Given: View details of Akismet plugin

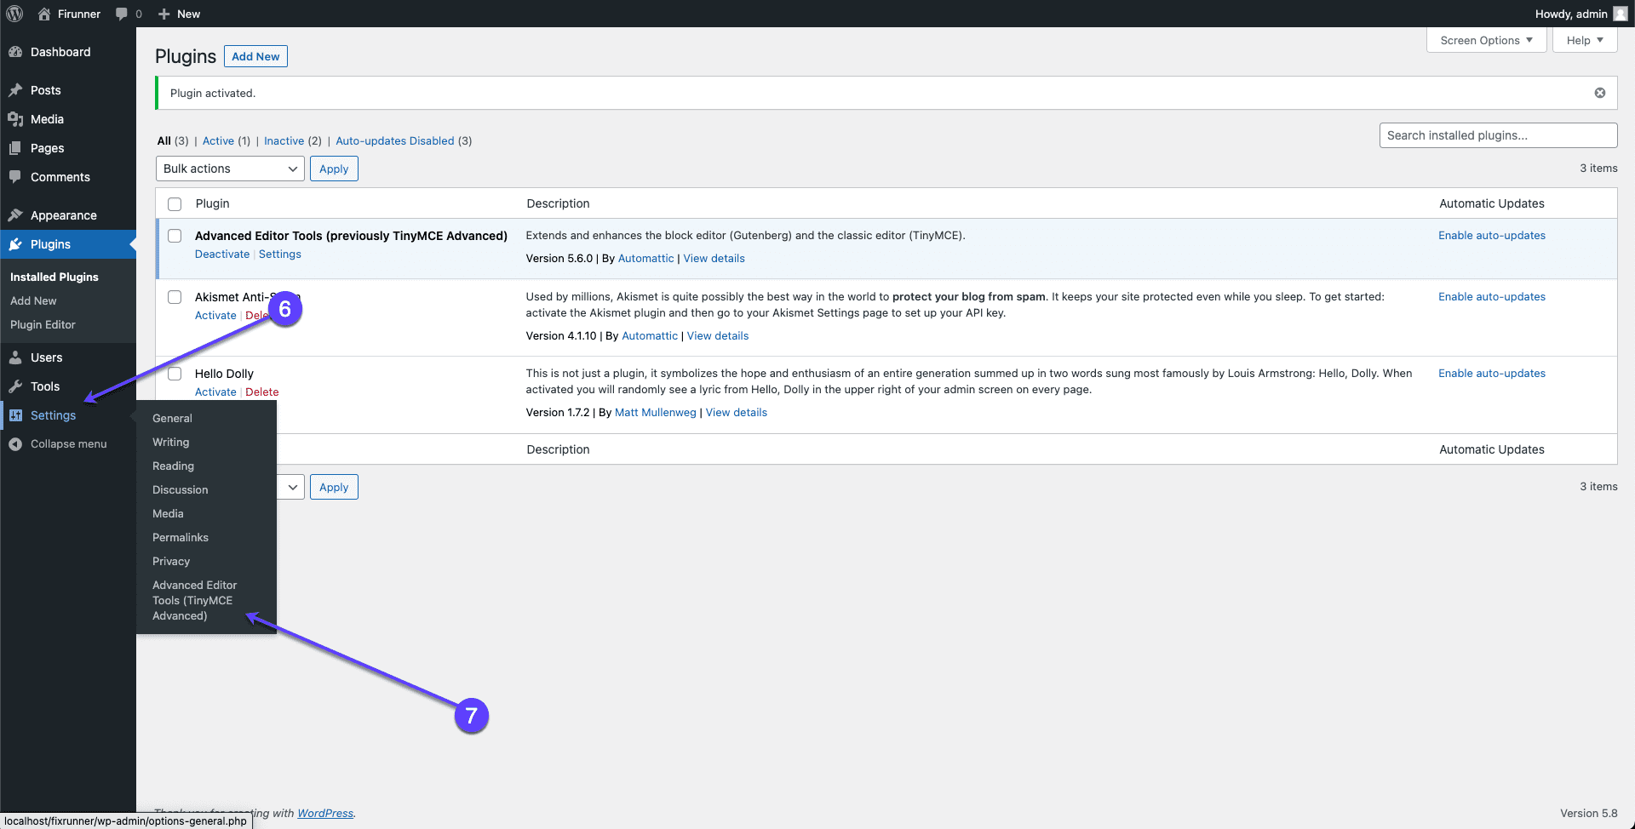Looking at the screenshot, I should 718,335.
